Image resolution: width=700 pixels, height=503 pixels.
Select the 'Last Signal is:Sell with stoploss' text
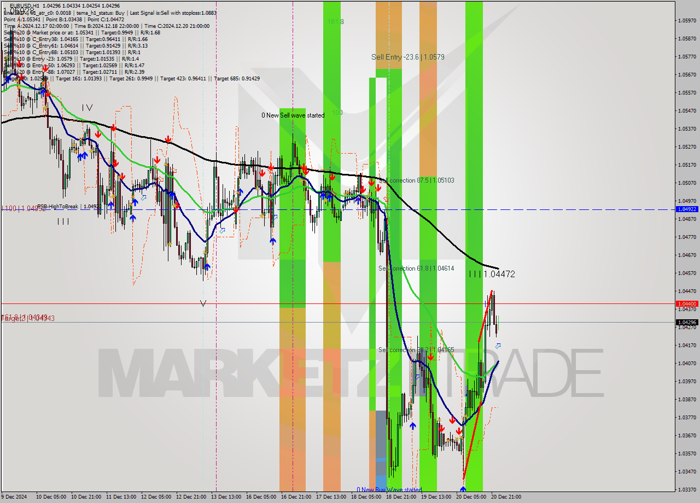coord(174,12)
